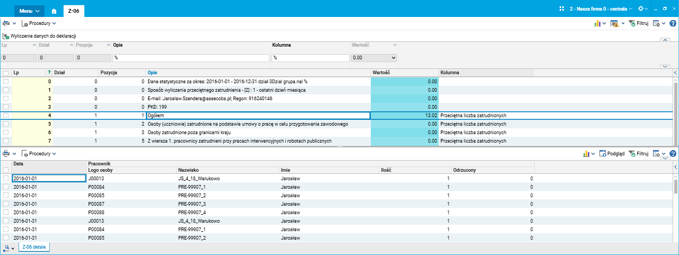Click the view settings icon in upper toolbar
679x255 pixels.
[x=656, y=23]
